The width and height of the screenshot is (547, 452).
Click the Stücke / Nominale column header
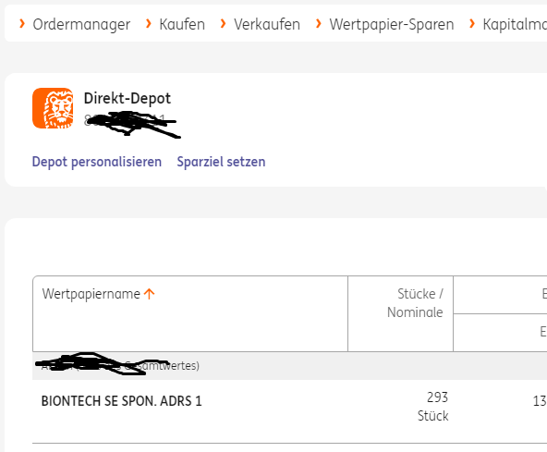[415, 303]
